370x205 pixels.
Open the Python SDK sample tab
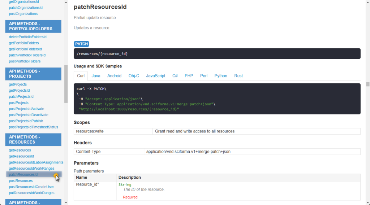(221, 76)
